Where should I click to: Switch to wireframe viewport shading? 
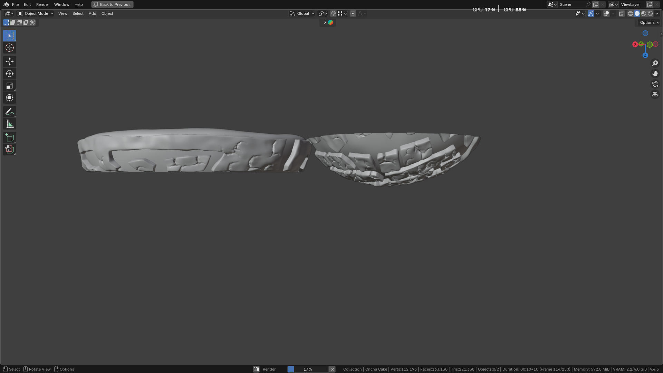(x=630, y=13)
